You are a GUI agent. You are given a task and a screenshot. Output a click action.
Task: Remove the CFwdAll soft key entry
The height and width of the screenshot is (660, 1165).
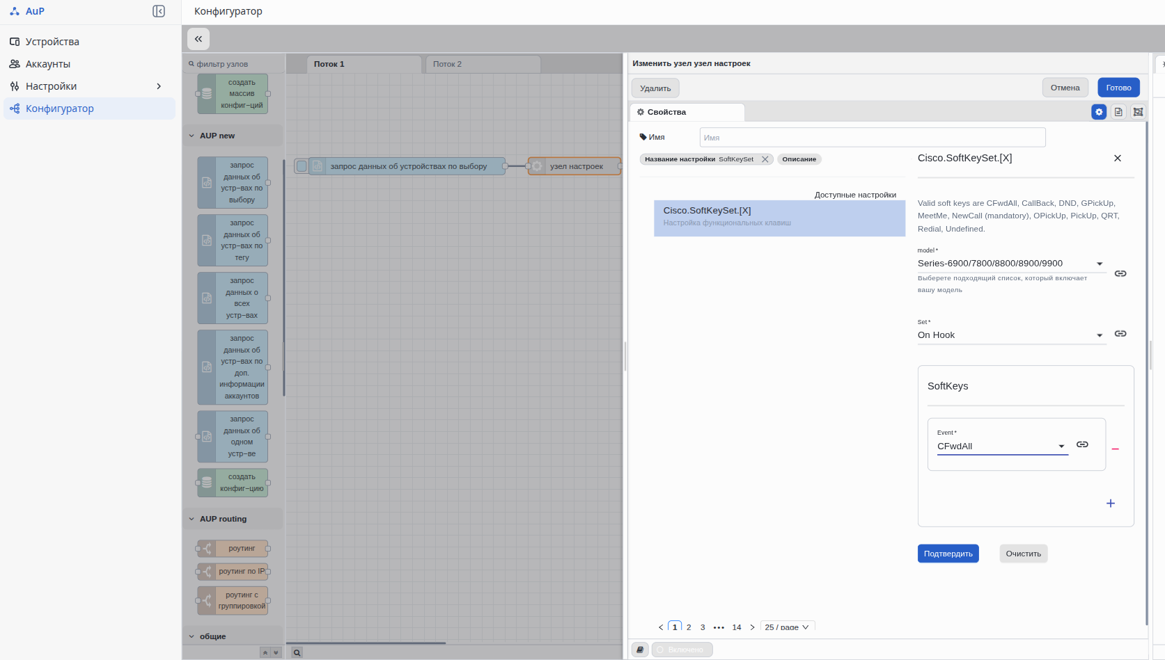(x=1116, y=449)
